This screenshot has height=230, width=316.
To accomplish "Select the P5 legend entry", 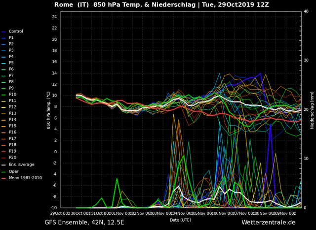I will click(x=7, y=63).
